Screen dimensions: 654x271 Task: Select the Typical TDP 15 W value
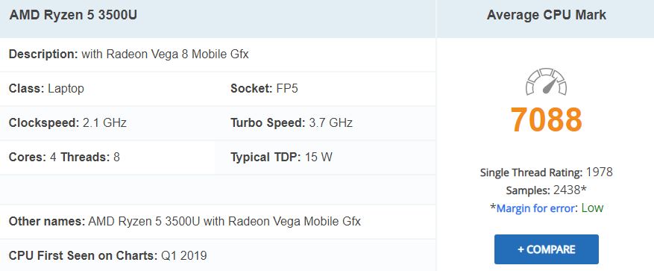(x=318, y=157)
